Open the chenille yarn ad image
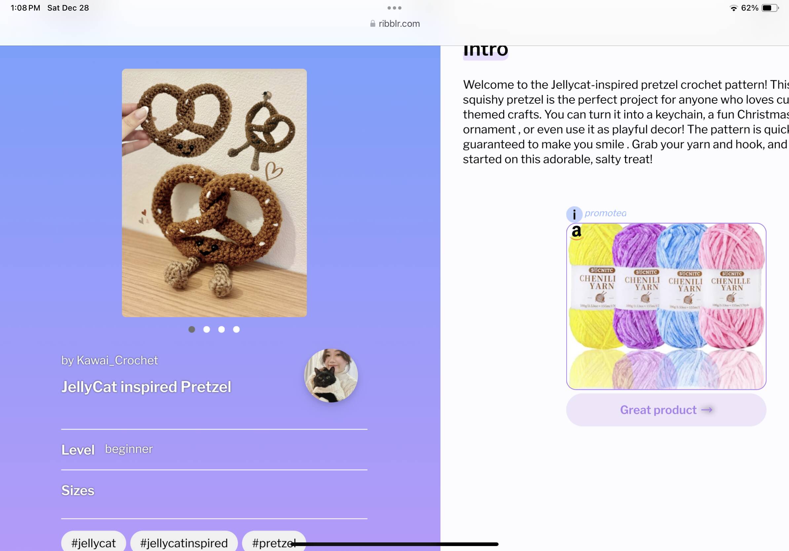The height and width of the screenshot is (551, 789). [x=666, y=307]
